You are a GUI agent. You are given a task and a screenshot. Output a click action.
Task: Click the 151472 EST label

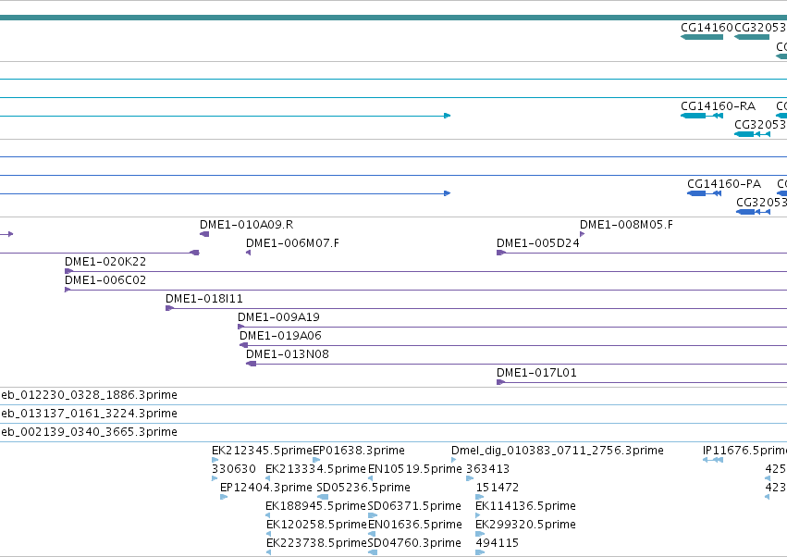tap(498, 488)
